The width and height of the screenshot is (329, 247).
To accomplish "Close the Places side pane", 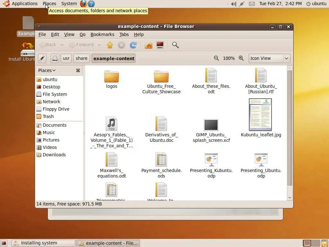I will 78,70.
